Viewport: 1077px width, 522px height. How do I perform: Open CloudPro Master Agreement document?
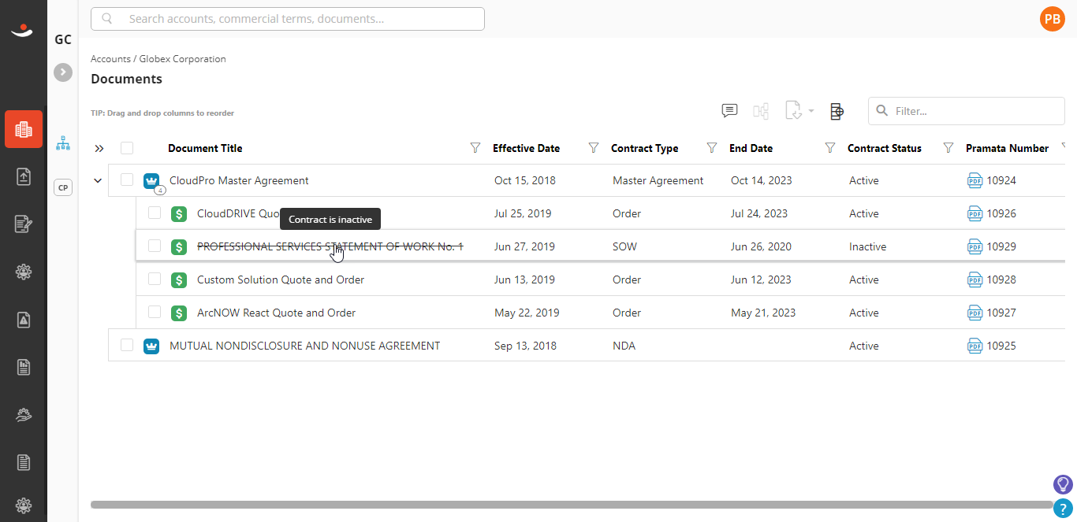tap(239, 181)
